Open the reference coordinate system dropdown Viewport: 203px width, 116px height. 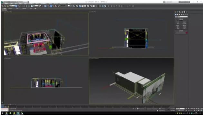[x=36, y=6]
